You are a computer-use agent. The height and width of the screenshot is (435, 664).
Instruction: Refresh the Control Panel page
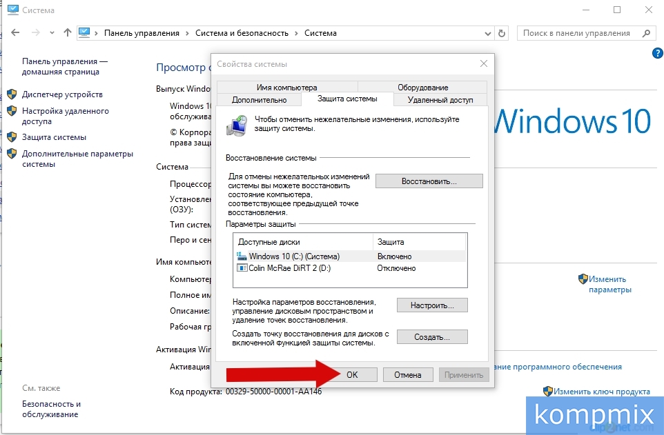[502, 33]
